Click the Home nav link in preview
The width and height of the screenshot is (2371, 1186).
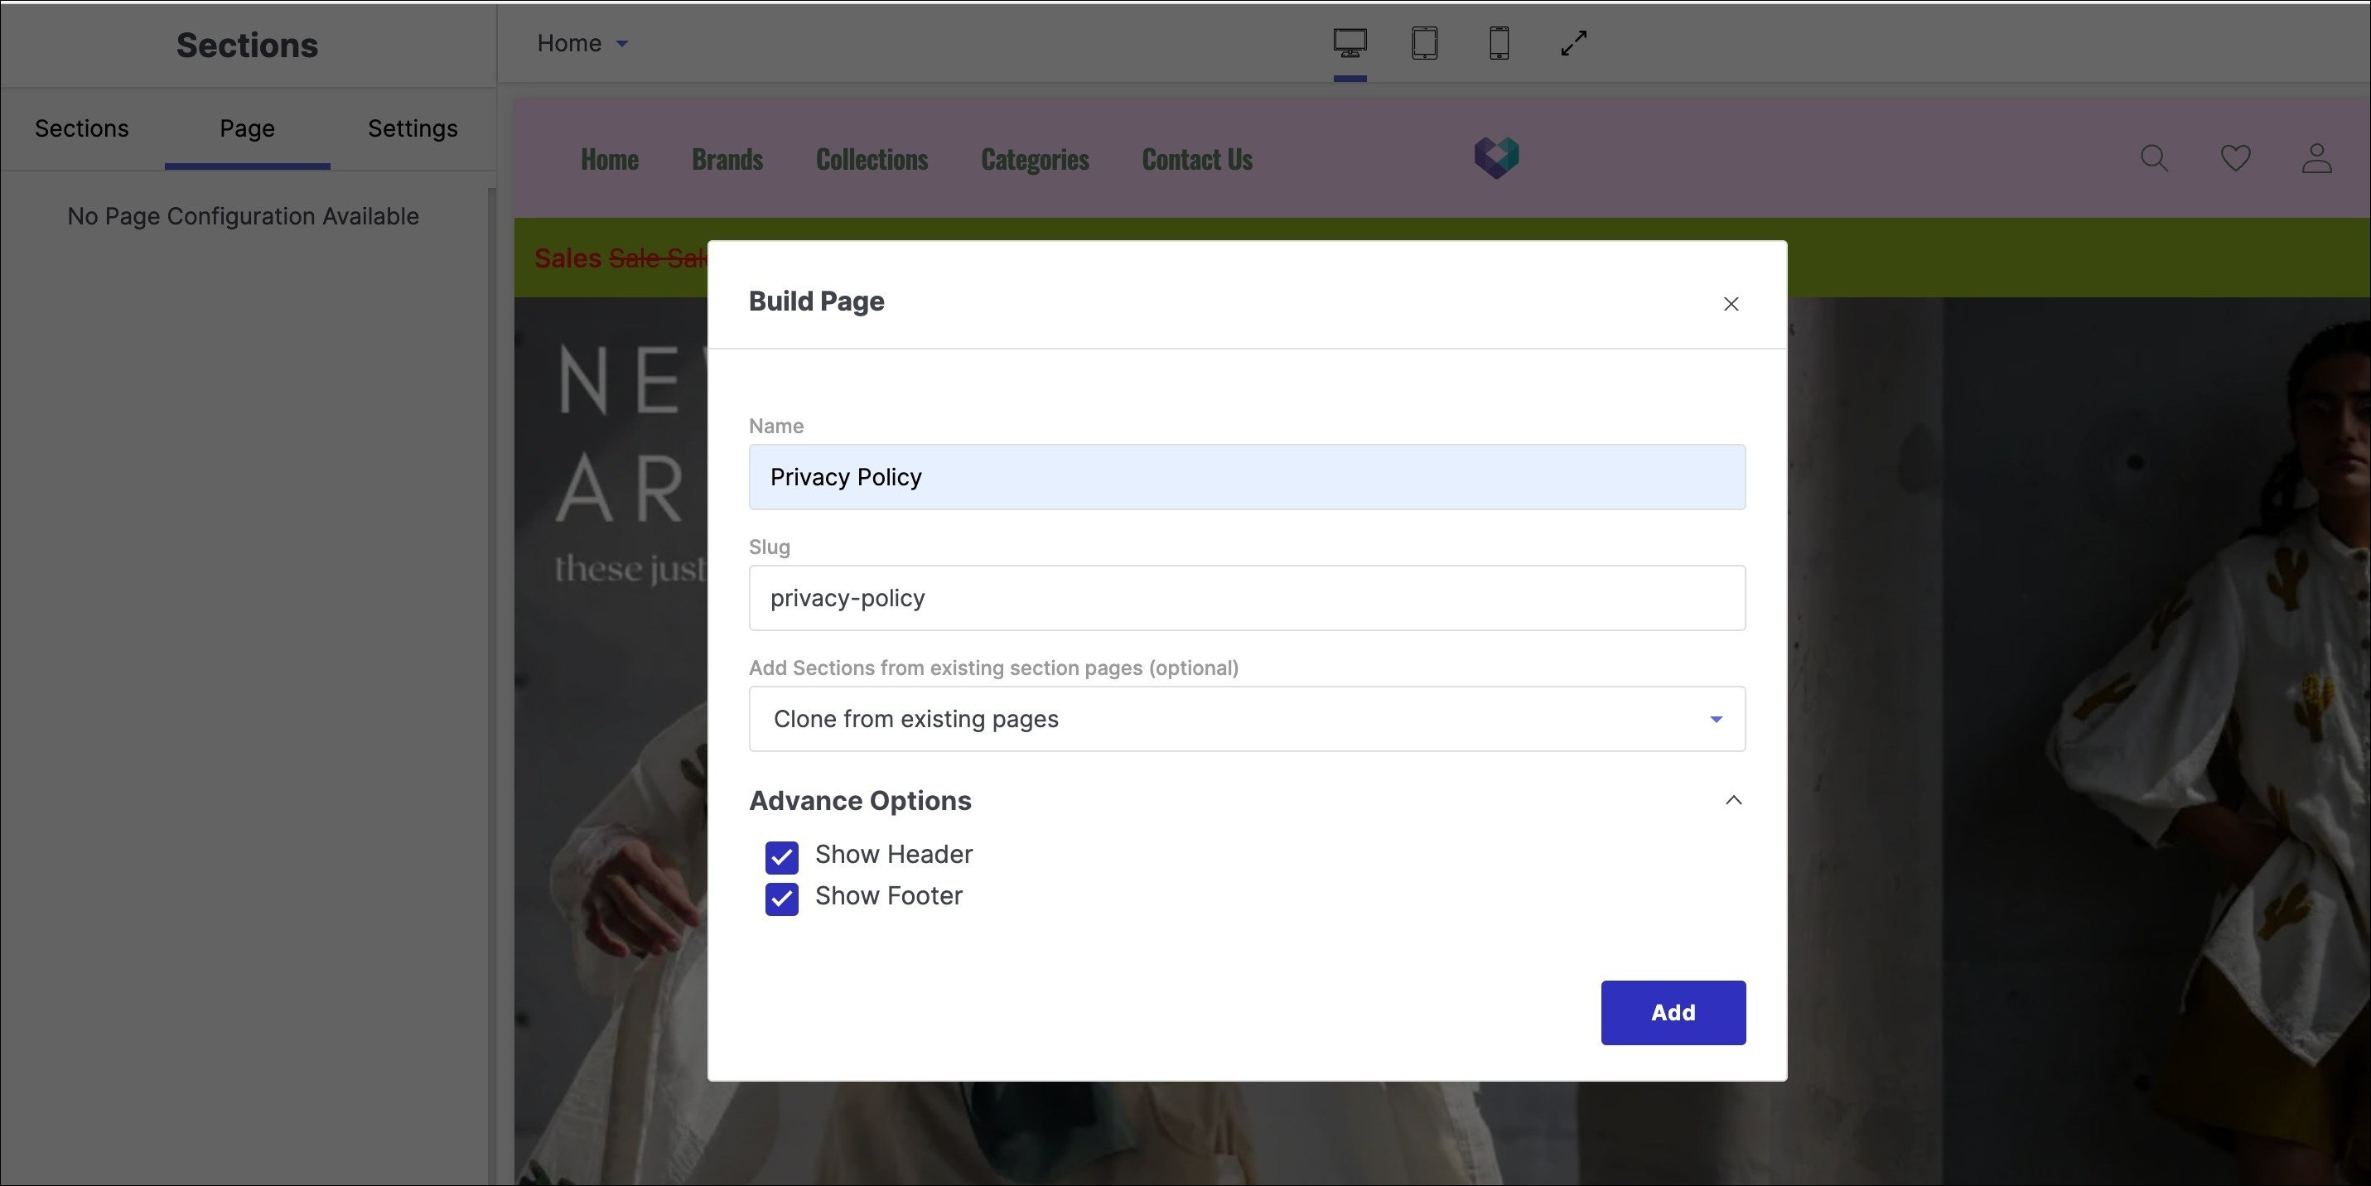tap(609, 159)
